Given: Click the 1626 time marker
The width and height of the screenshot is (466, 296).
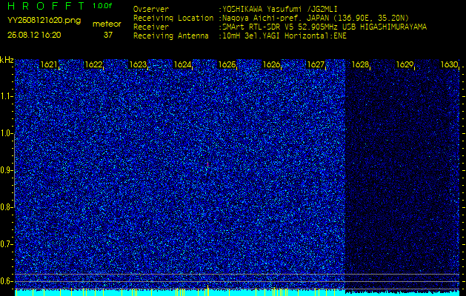Looking at the screenshot, I should tap(271, 64).
